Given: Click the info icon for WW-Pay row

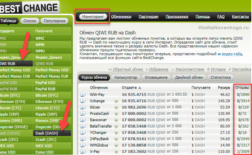Looking at the screenshot, I should [83, 95].
